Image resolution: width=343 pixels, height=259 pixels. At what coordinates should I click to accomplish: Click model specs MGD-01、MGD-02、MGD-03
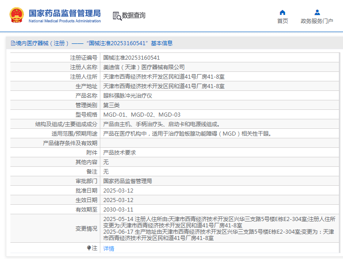(x=142, y=115)
